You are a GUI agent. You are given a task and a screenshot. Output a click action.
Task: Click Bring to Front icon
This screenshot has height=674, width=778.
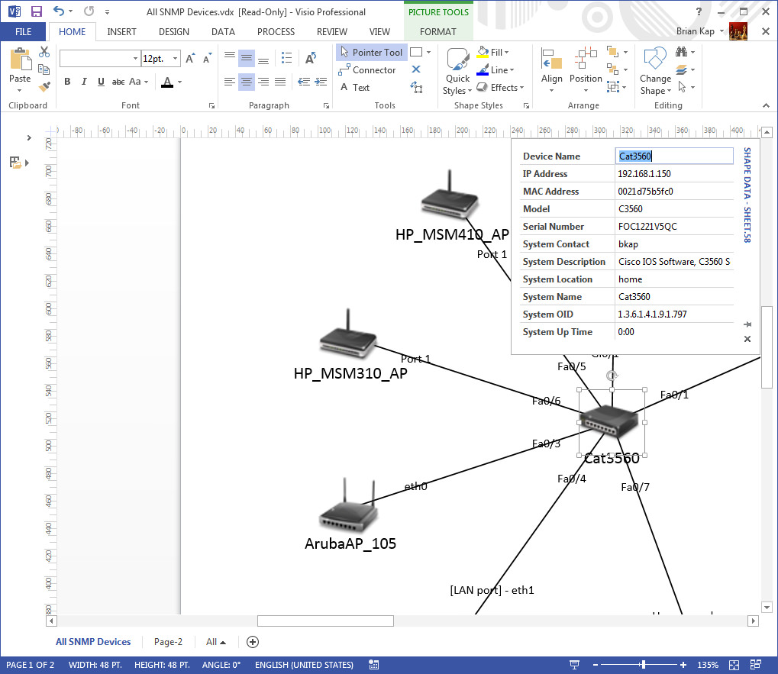(x=613, y=52)
